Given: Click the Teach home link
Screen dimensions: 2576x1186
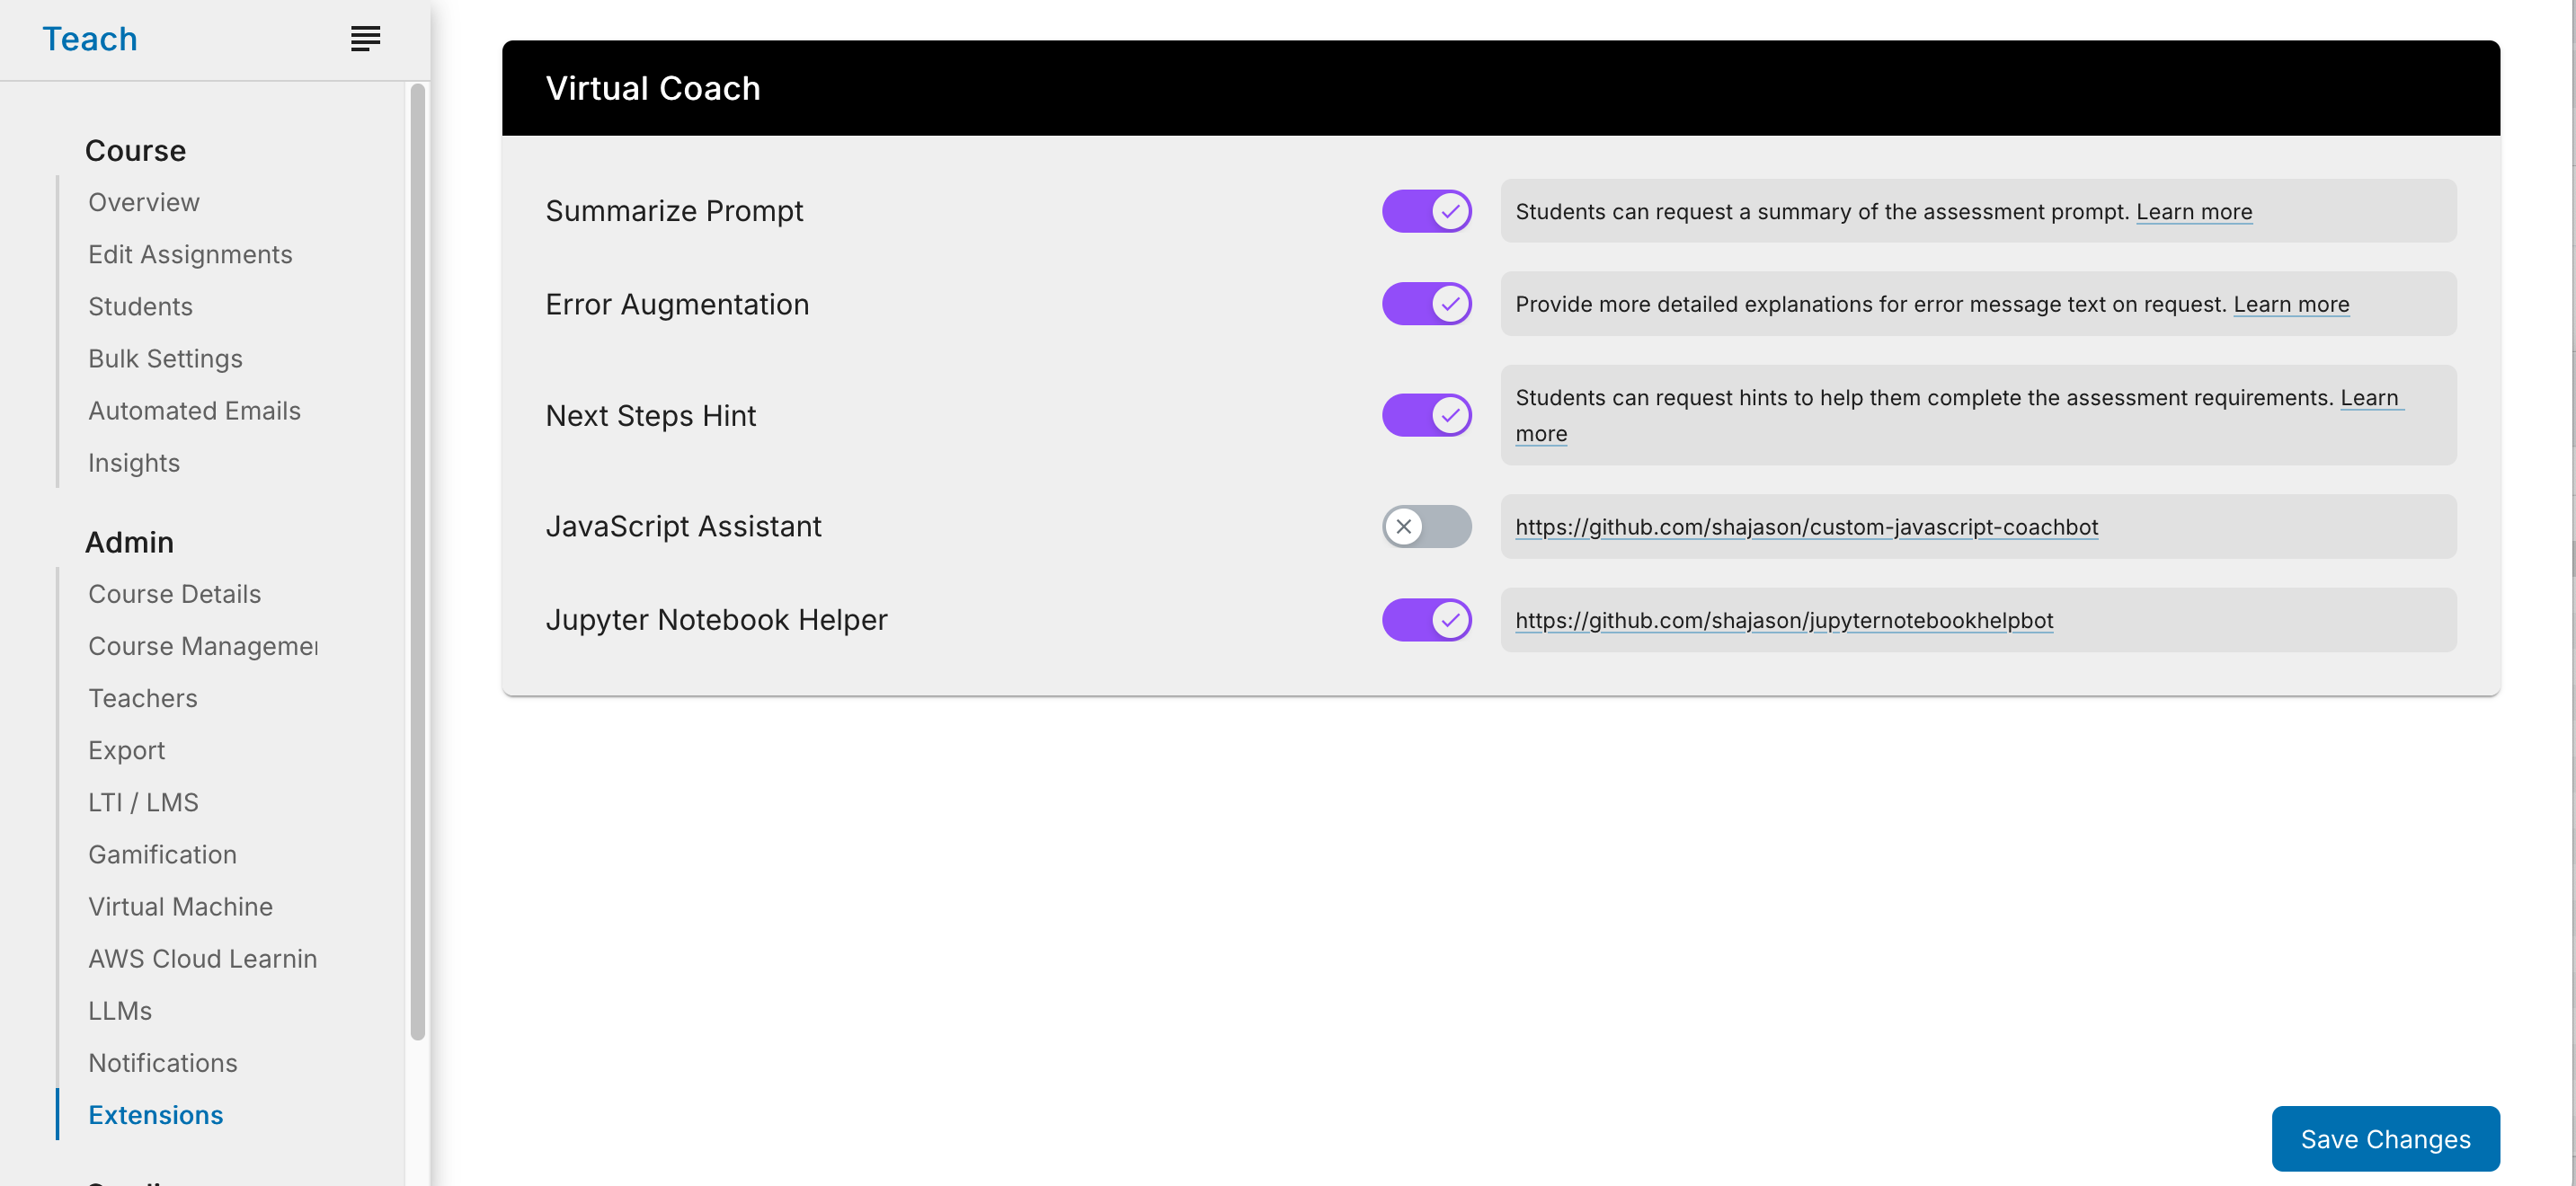Looking at the screenshot, I should (90, 38).
